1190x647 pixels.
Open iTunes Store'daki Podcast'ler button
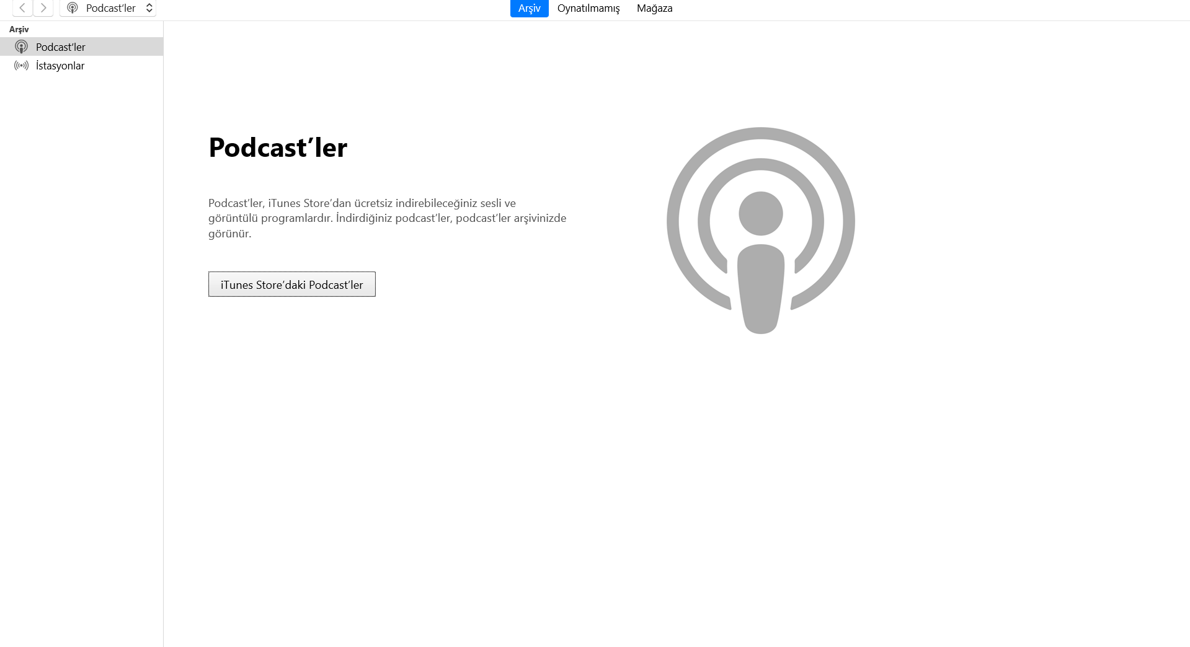[292, 284]
